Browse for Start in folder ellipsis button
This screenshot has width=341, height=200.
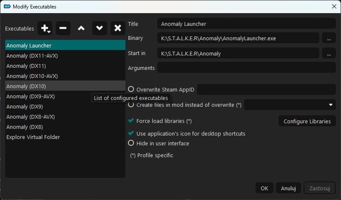coord(329,54)
